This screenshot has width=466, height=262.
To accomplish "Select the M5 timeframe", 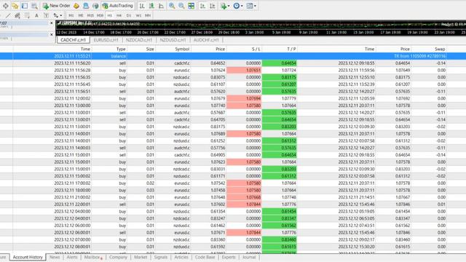I will 81,15.
